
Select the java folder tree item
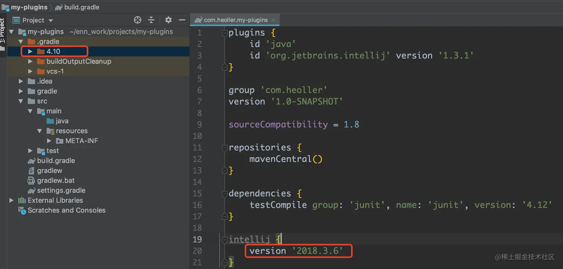98,121
